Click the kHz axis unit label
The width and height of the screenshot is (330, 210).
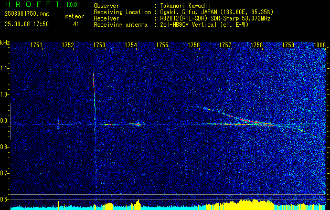coord(5,43)
